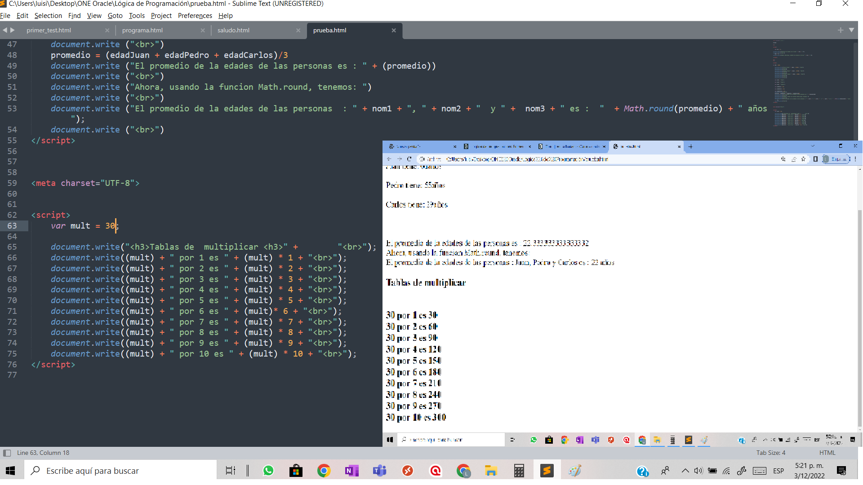Open the Find menu
Image resolution: width=863 pixels, height=485 pixels.
coord(74,16)
